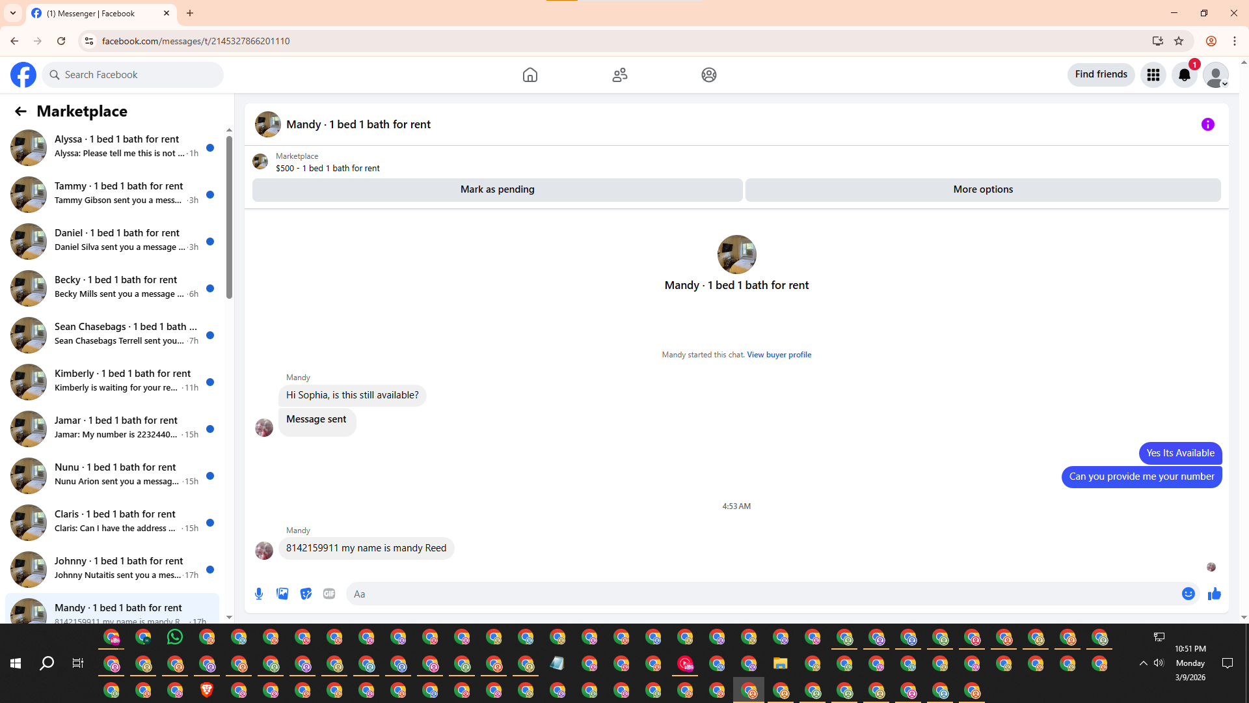
Task: Go to the Facebook Home tab
Action: pos(530,75)
